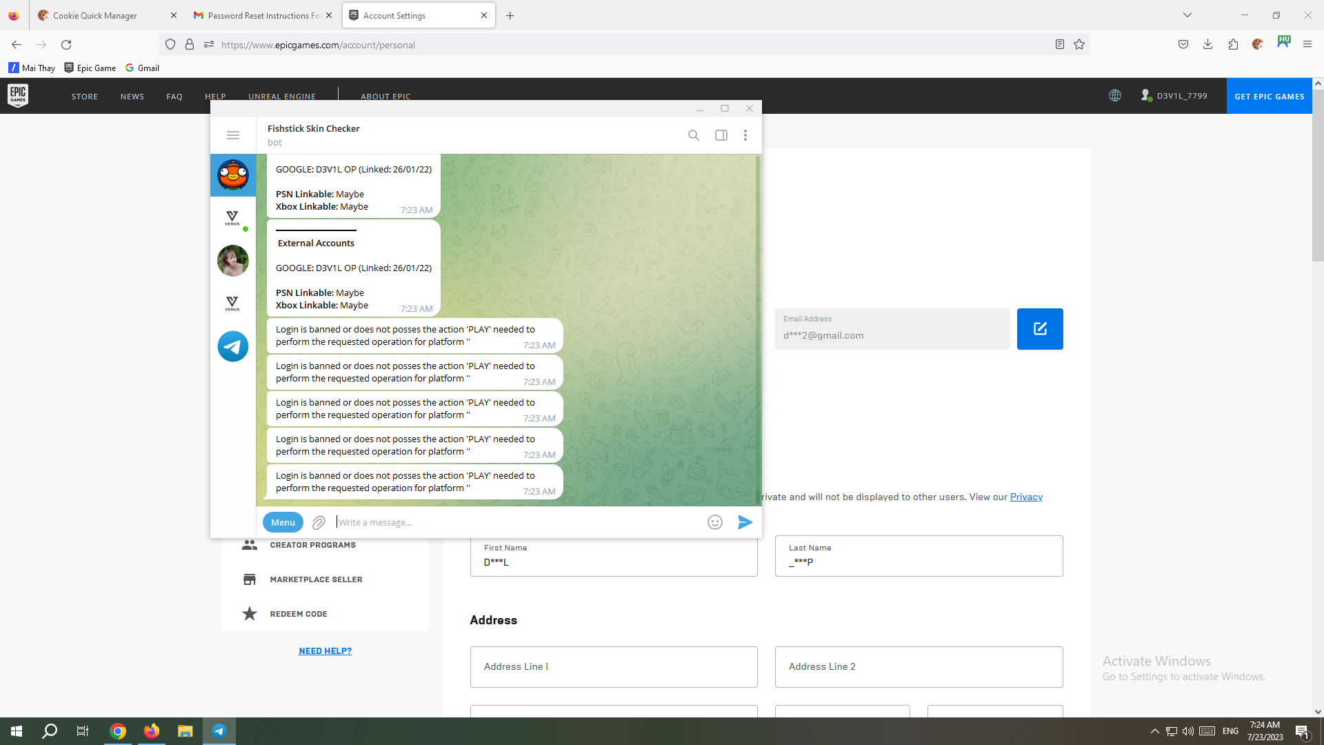Image resolution: width=1324 pixels, height=745 pixels.
Task: Open Mai Thay bookmark
Action: (x=32, y=68)
